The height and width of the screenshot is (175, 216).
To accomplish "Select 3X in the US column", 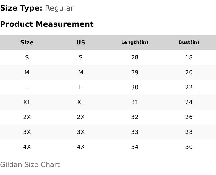I will tap(81, 132).
